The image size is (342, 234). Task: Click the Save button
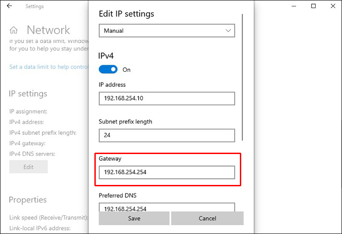[134, 218]
